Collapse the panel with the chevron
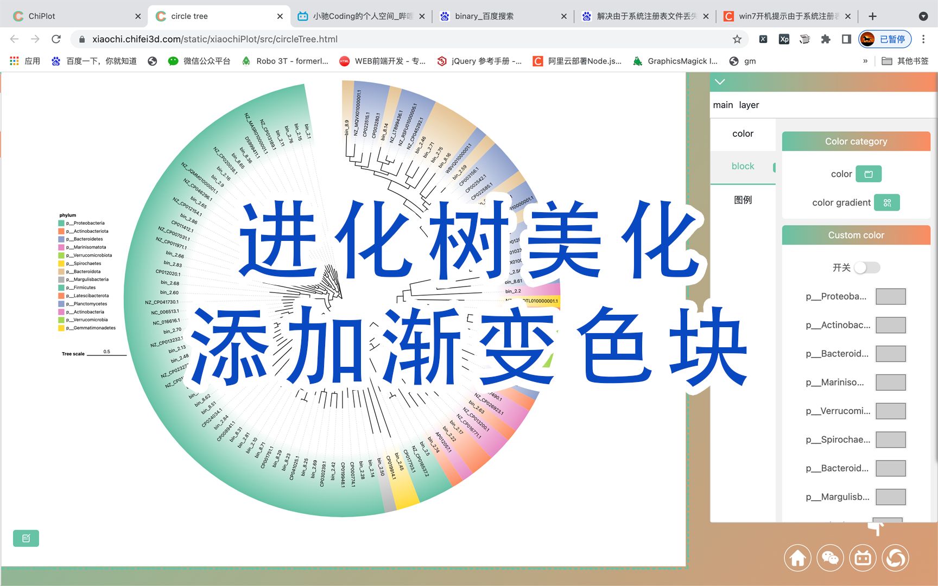938x586 pixels. pos(720,82)
